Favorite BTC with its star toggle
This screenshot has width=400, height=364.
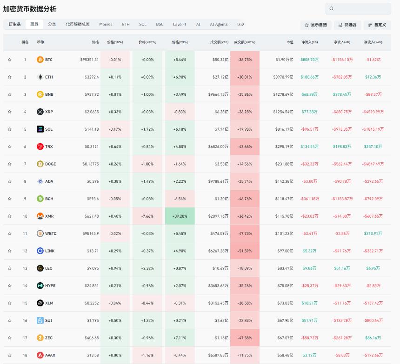(x=10, y=60)
